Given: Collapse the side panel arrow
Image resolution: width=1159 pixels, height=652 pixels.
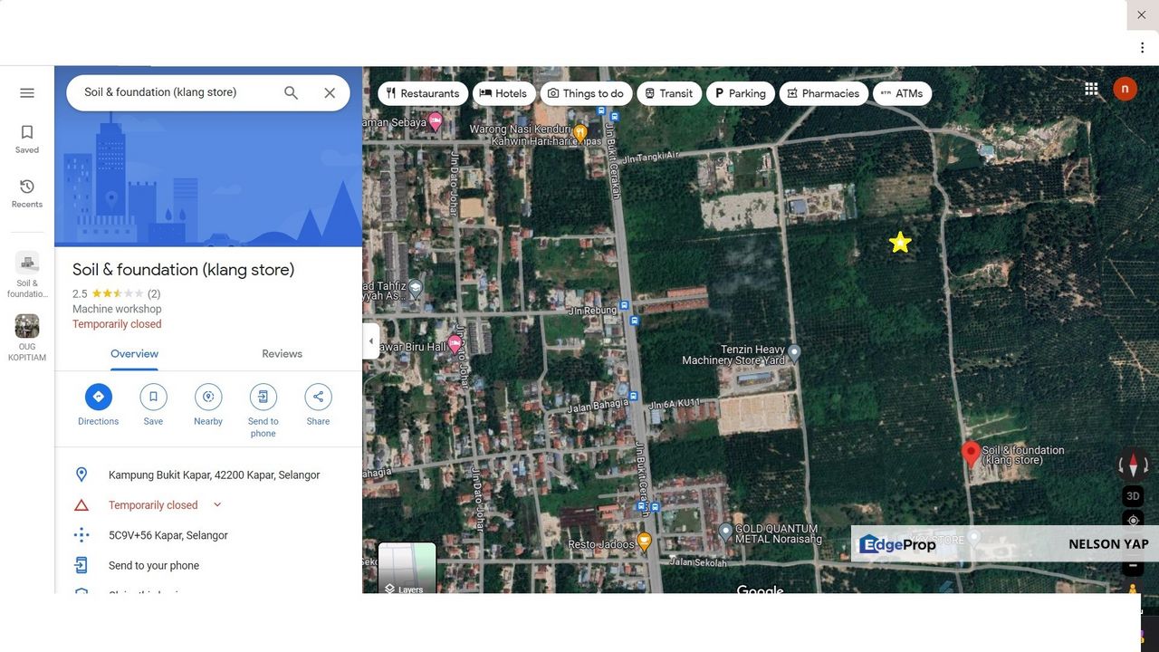Looking at the screenshot, I should (x=370, y=341).
